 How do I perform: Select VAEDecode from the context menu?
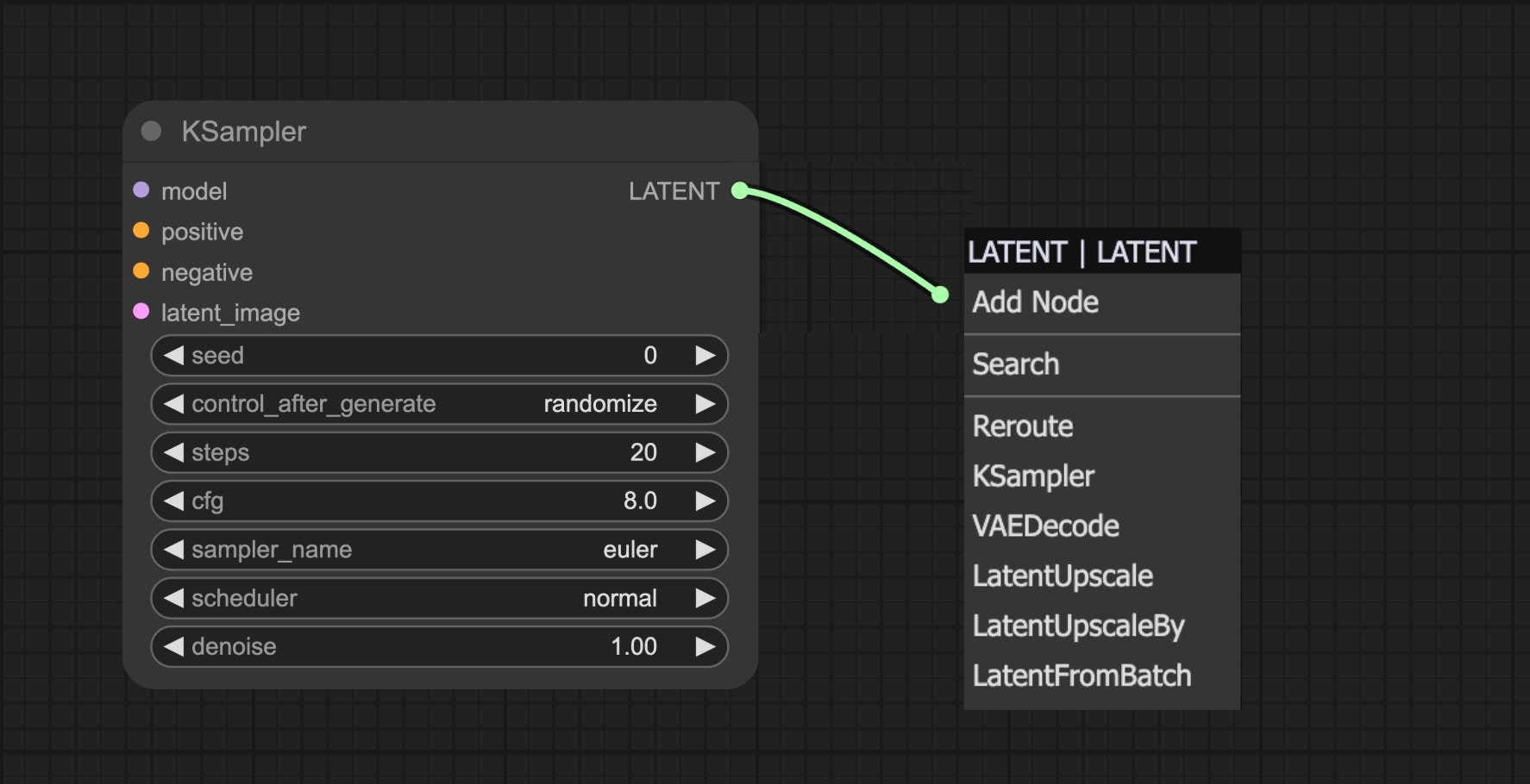(x=1045, y=526)
